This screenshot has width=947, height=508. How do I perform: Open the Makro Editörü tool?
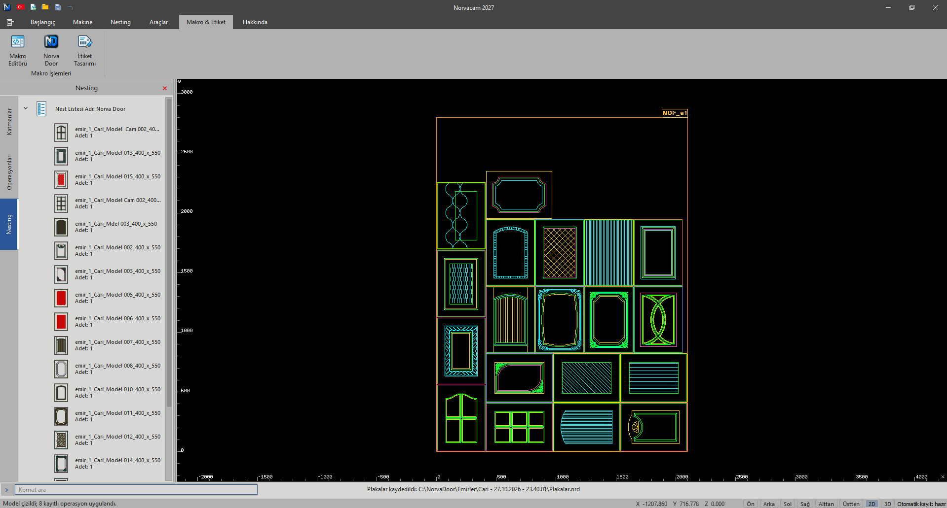[18, 50]
